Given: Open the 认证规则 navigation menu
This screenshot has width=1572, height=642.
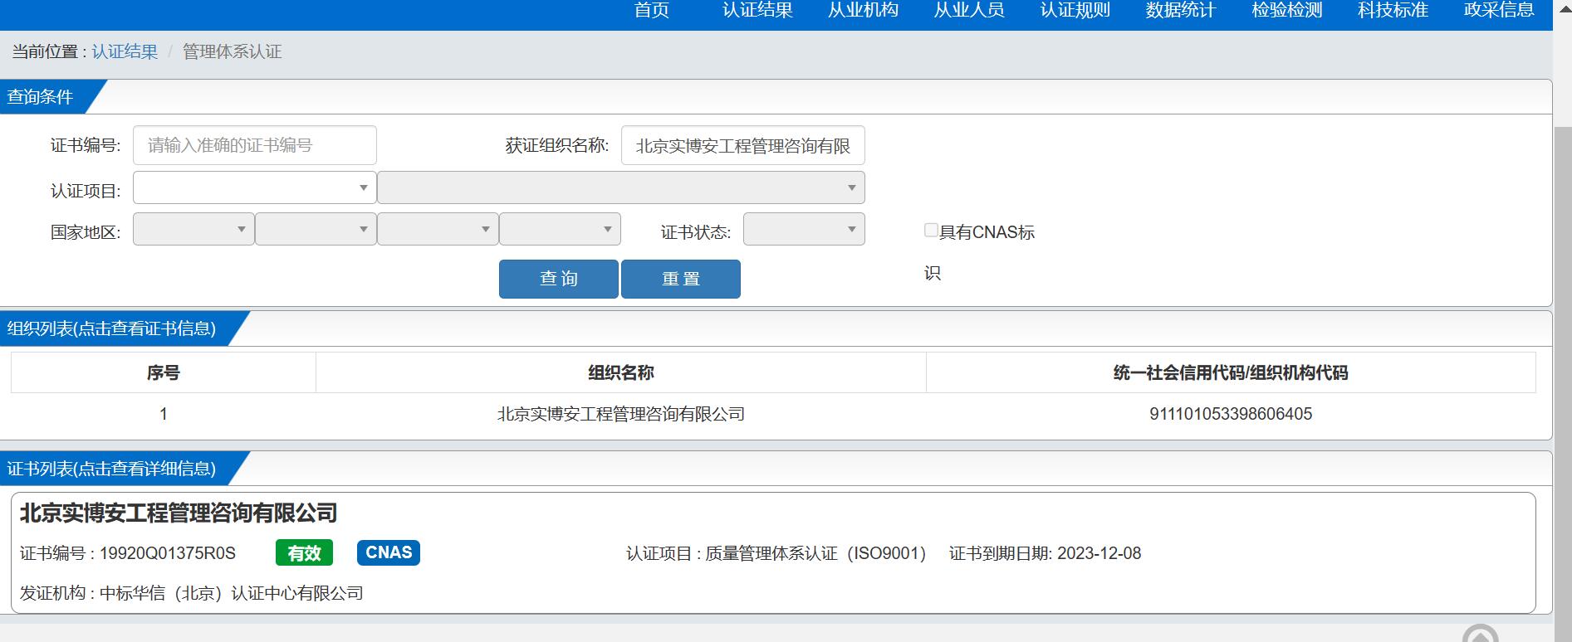Looking at the screenshot, I should (1075, 10).
